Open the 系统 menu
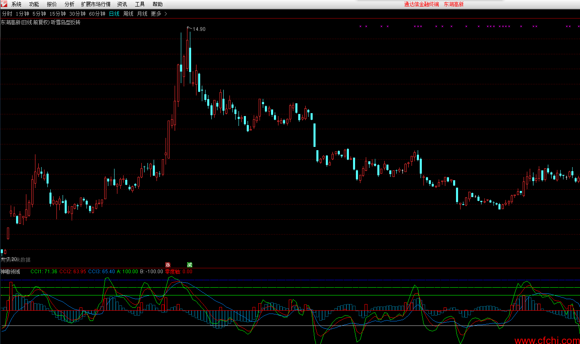 16,5
